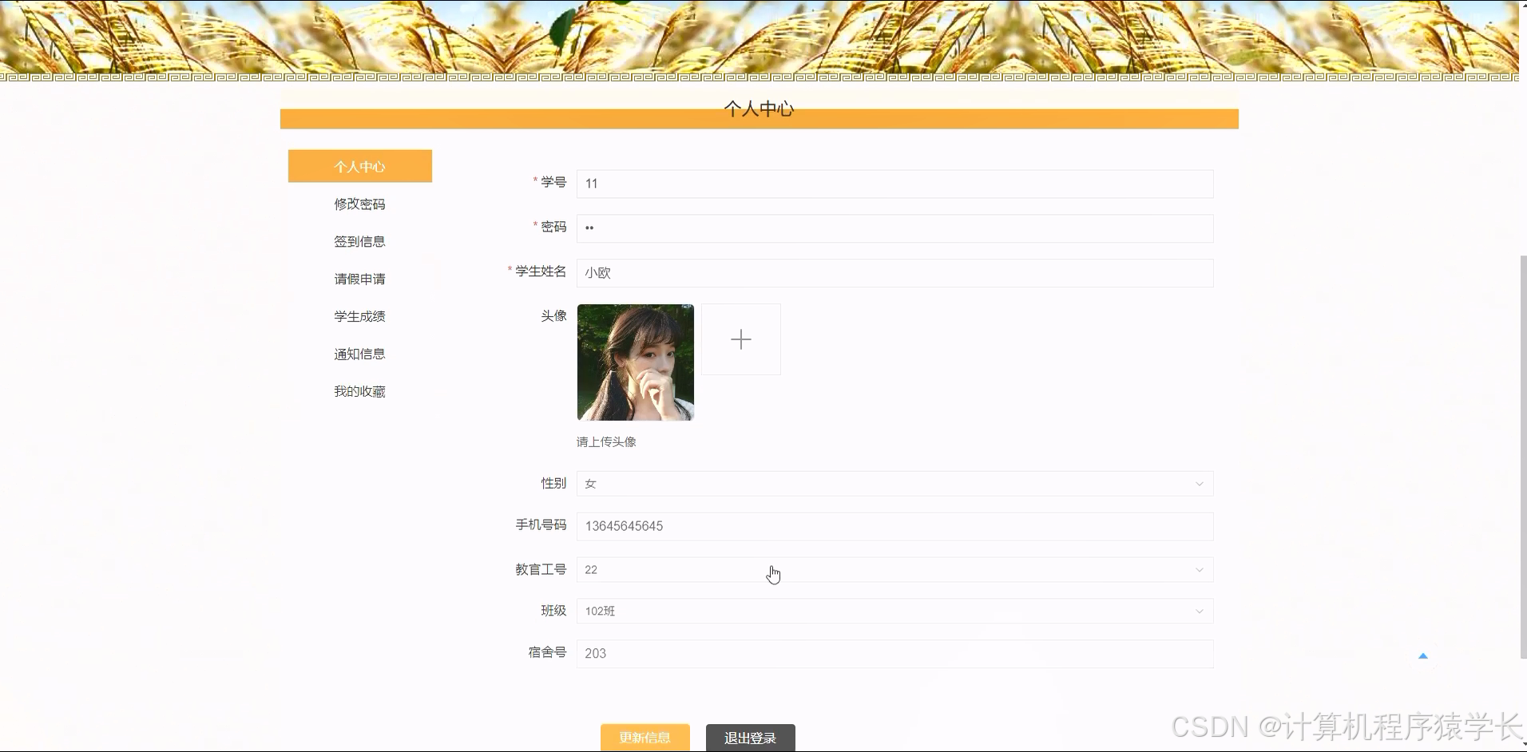This screenshot has width=1527, height=752.
Task: Open the 签到信息 sidebar item
Action: point(359,240)
